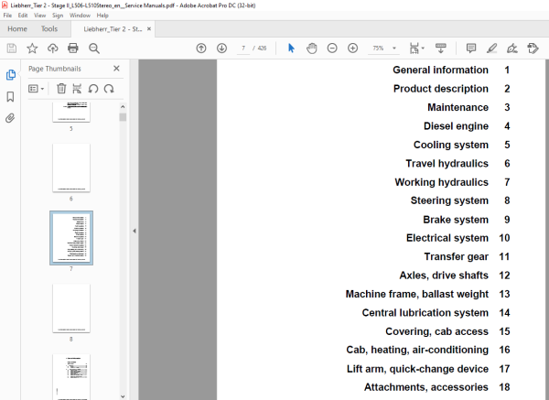Collapse the navigation pane arrow
This screenshot has height=400, width=549.
coord(135,231)
